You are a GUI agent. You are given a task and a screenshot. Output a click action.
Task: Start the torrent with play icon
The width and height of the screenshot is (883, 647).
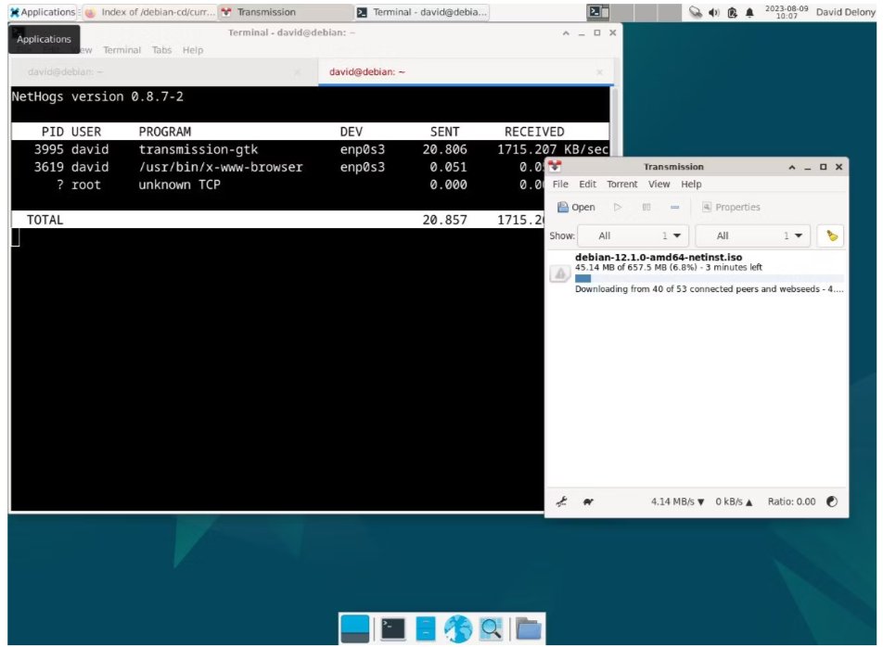618,207
